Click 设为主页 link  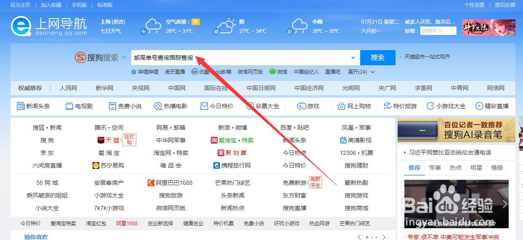[20, 5]
